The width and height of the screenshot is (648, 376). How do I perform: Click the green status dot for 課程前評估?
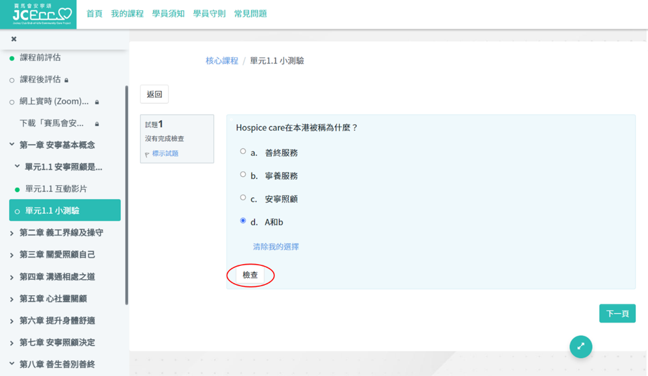point(12,59)
